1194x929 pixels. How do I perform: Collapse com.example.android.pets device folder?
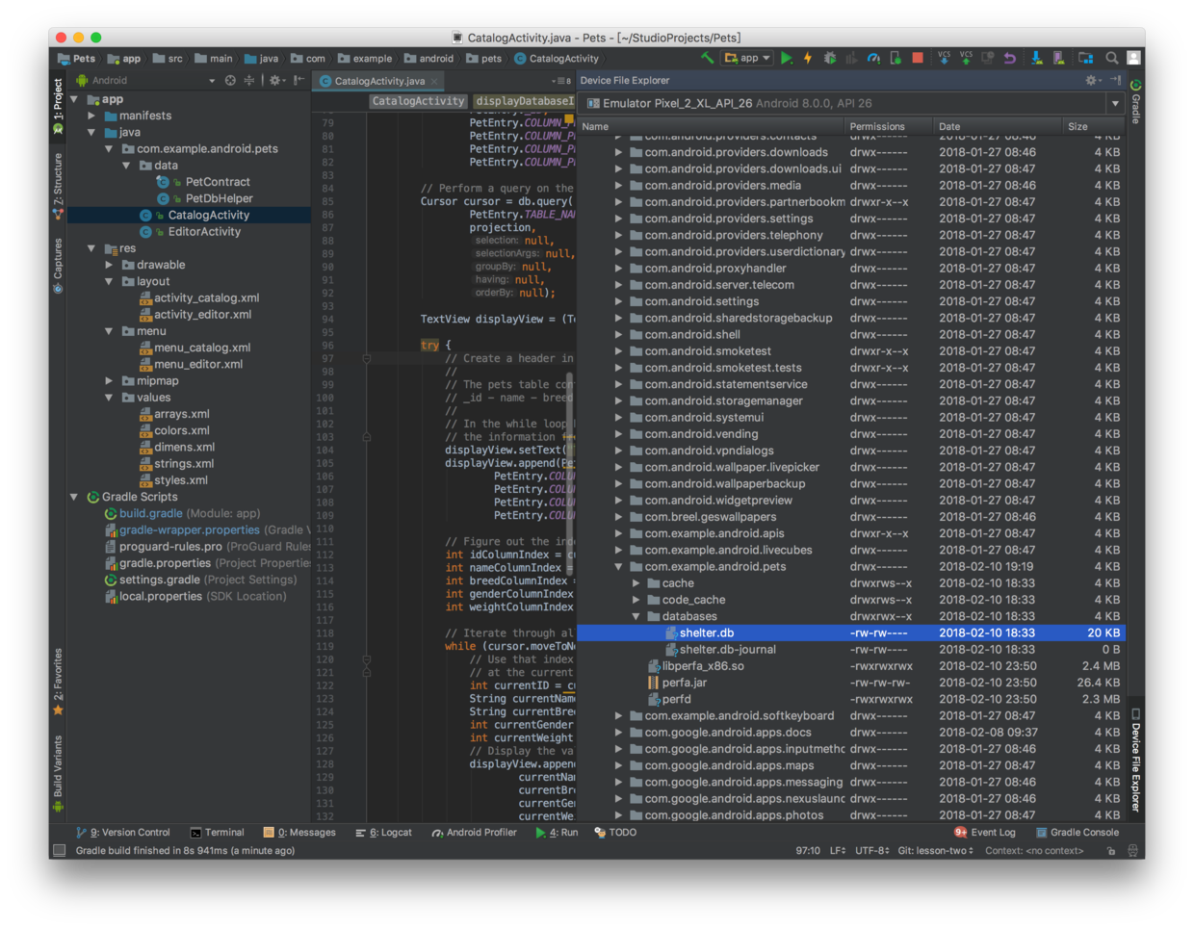(619, 566)
